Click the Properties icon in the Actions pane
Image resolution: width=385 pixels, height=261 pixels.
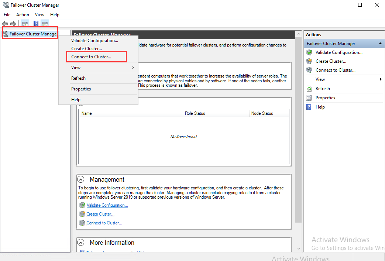309,98
